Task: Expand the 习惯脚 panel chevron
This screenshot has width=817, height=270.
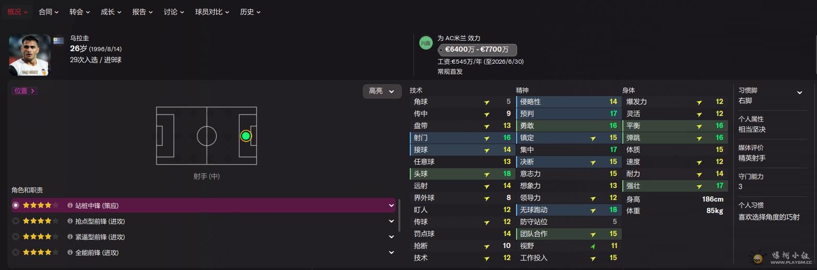Action: pyautogui.click(x=799, y=92)
